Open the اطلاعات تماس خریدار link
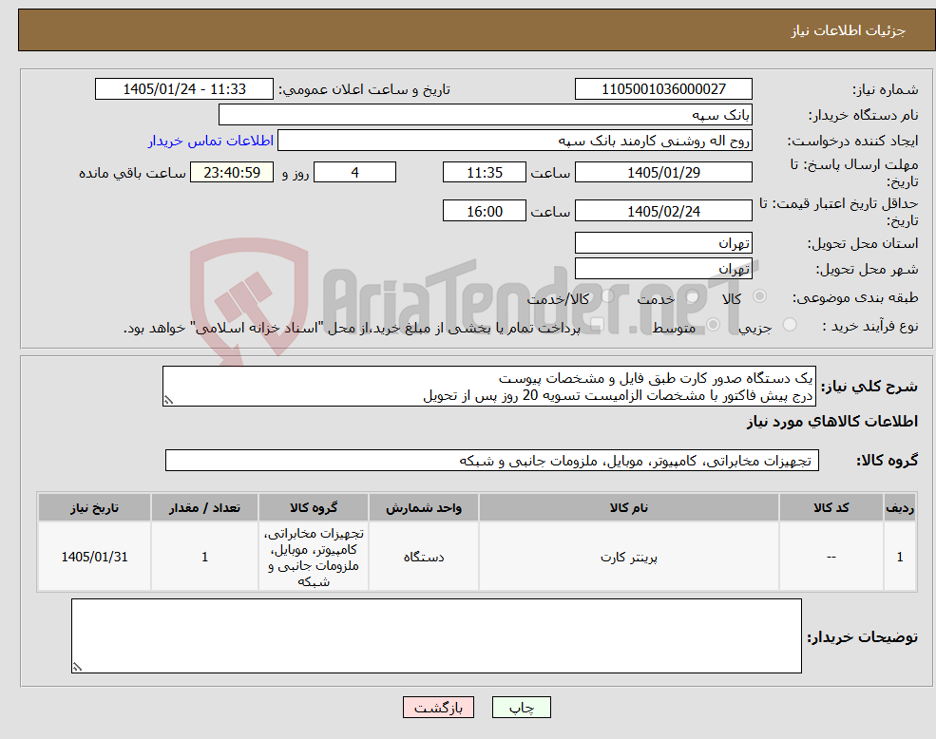The height and width of the screenshot is (739, 936). point(211,141)
